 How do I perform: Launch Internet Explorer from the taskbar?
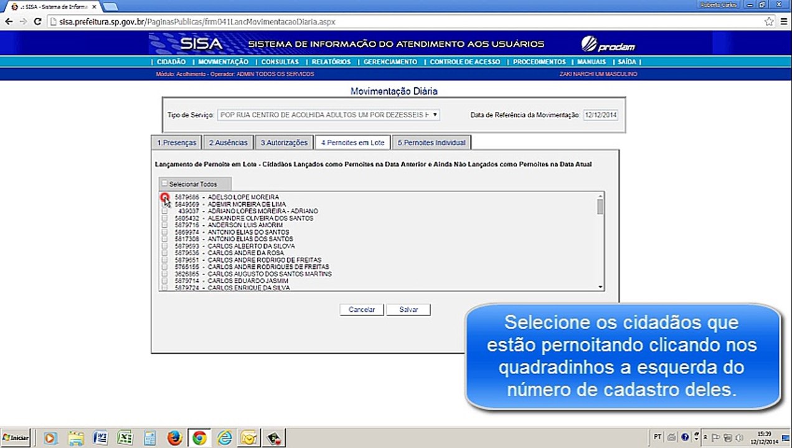click(x=224, y=438)
